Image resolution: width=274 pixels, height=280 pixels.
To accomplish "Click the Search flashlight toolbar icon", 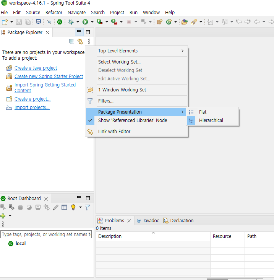I will 194,22.
